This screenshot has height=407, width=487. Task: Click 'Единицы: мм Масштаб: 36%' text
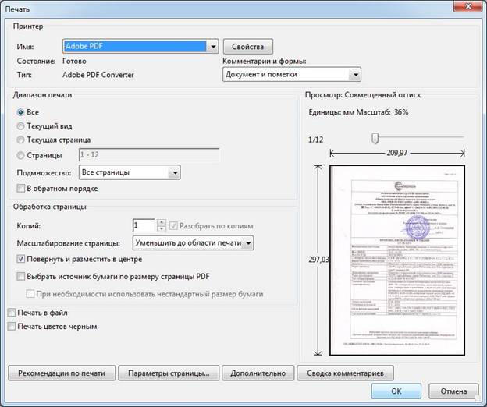click(358, 112)
